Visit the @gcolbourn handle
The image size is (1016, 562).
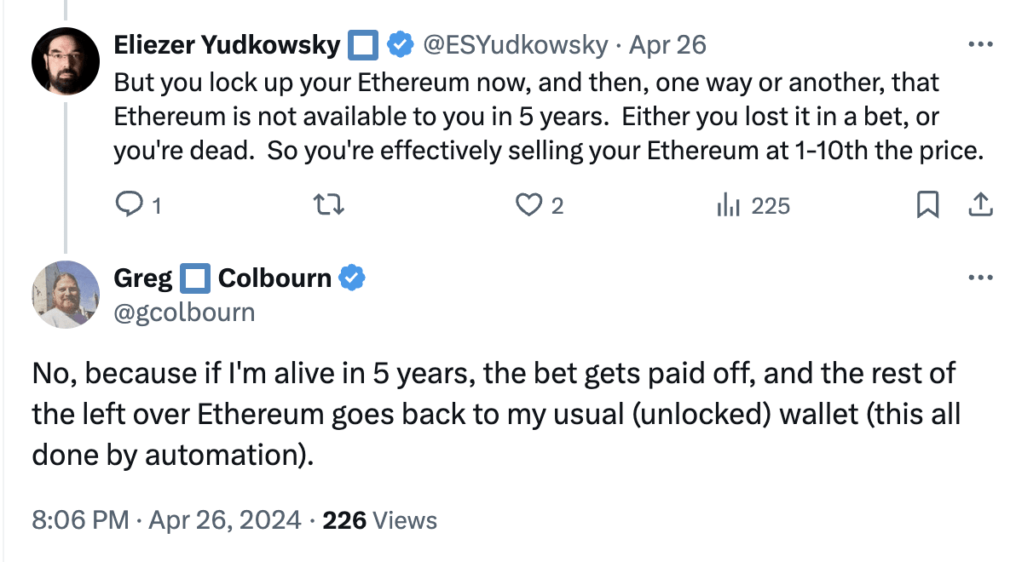pos(184,312)
